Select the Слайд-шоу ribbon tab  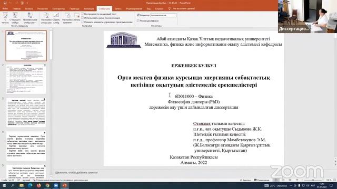click(x=104, y=9)
